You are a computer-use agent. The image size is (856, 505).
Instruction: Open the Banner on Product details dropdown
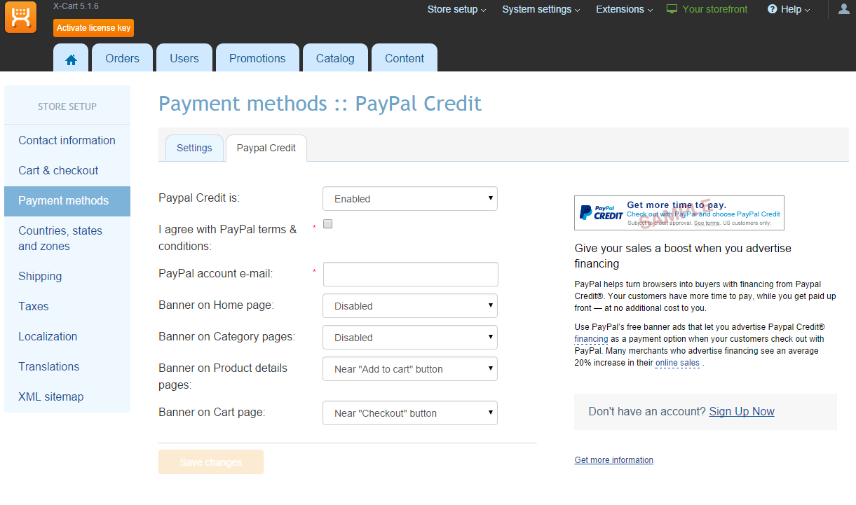pyautogui.click(x=410, y=369)
